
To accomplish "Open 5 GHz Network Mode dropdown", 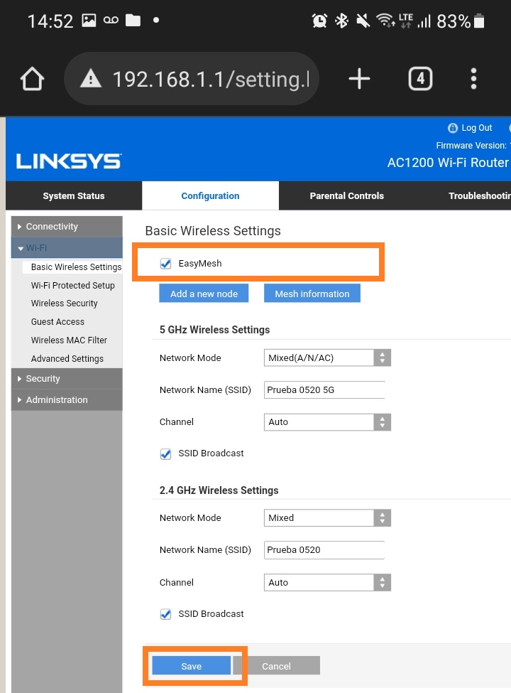I will point(326,358).
